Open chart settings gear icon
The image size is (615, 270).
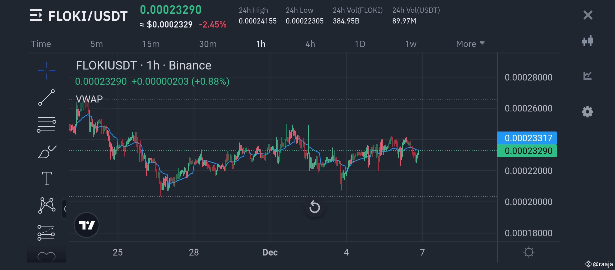click(587, 112)
